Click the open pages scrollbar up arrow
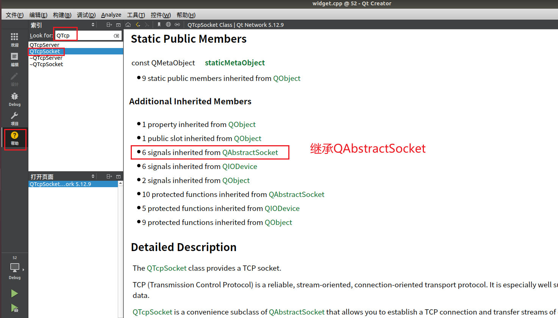Image resolution: width=558 pixels, height=318 pixels. (x=120, y=183)
